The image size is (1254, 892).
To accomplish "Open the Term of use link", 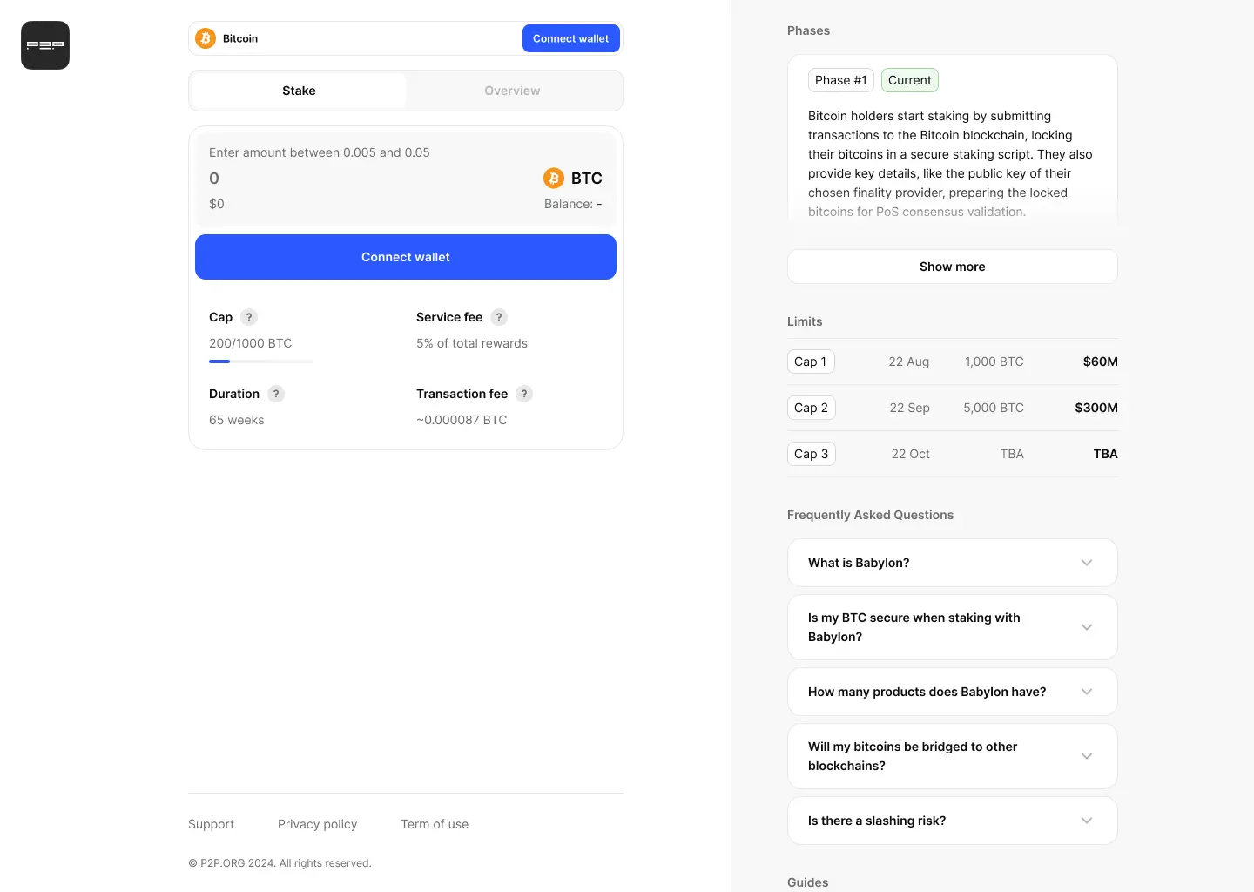I will [x=435, y=824].
